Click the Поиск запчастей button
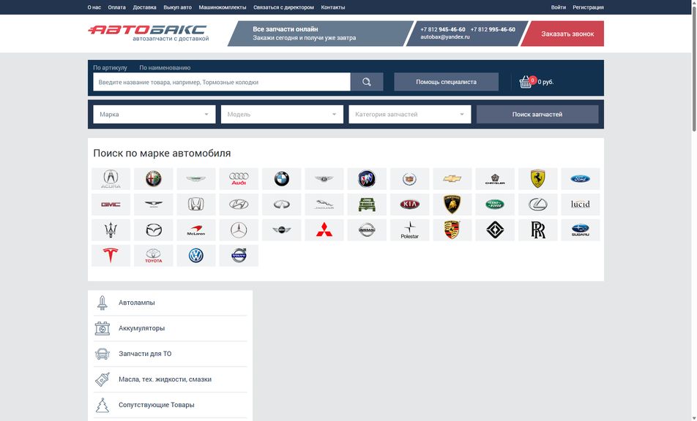This screenshot has height=421, width=697. point(537,115)
